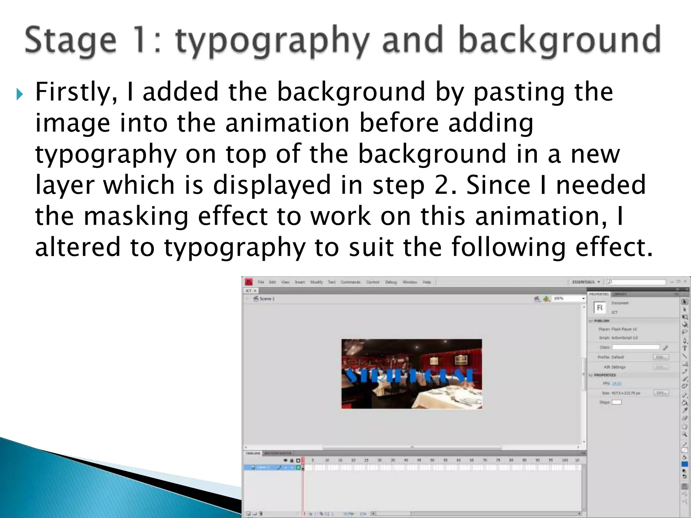
Task: Toggle show all layers as outlines square
Action: 298,460
